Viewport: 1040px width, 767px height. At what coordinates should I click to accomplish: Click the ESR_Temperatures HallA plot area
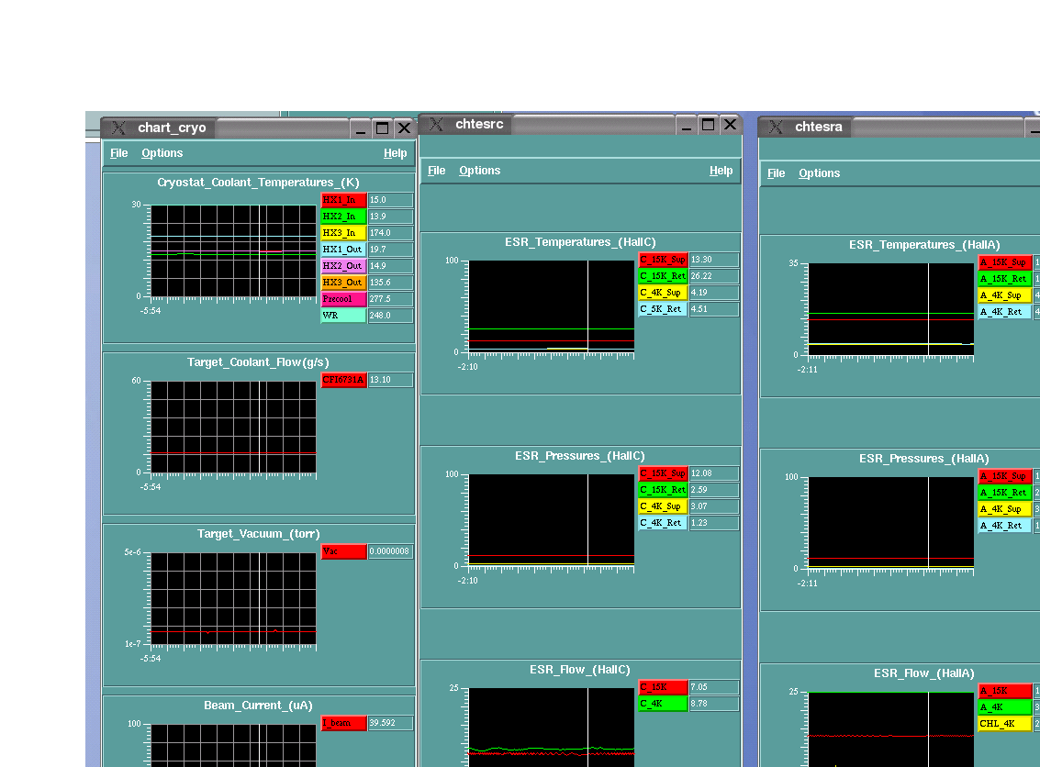tap(890, 309)
